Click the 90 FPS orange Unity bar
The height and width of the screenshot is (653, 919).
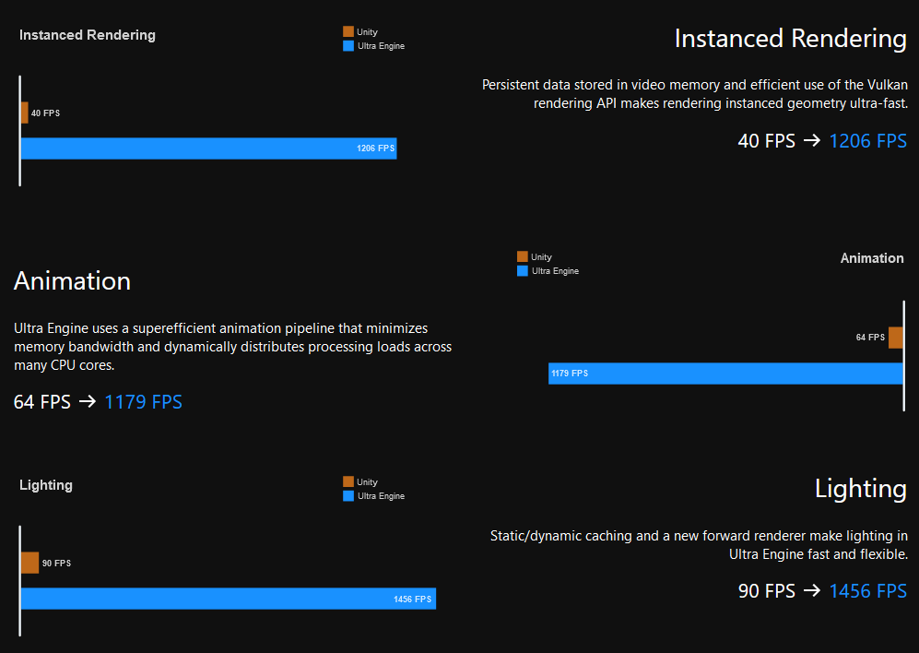(29, 563)
